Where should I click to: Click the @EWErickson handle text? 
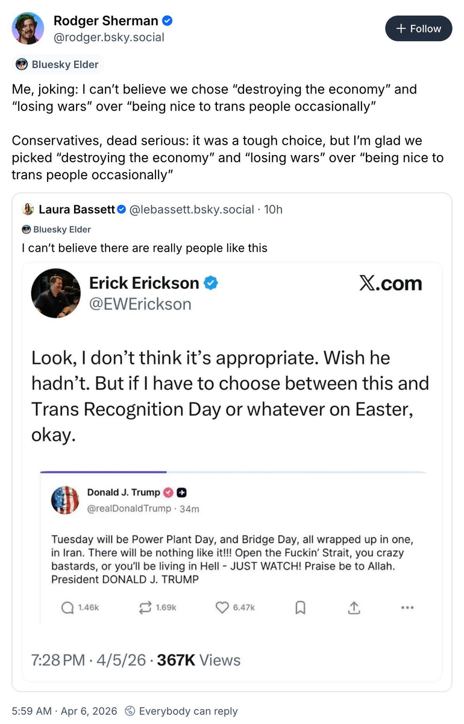pyautogui.click(x=140, y=304)
